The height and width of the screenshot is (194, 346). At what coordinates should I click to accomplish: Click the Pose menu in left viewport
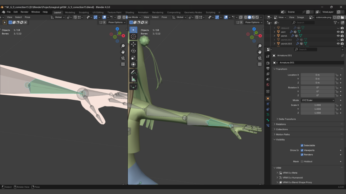click(27, 17)
